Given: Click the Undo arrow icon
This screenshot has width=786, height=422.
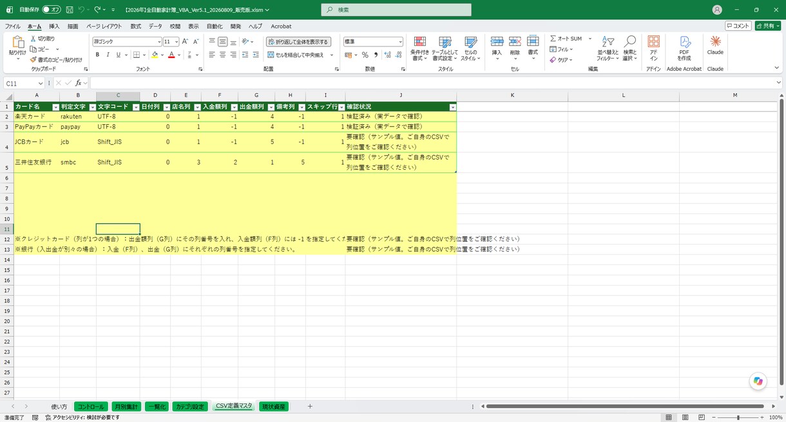Looking at the screenshot, I should point(82,10).
